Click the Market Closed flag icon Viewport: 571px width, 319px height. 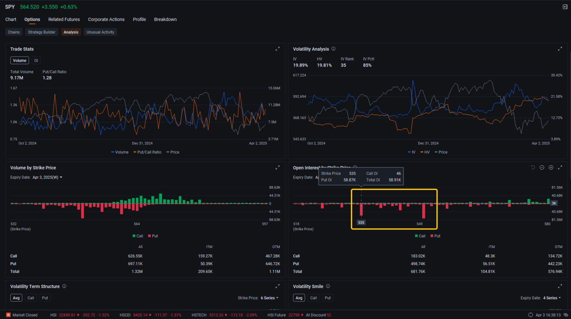8,315
